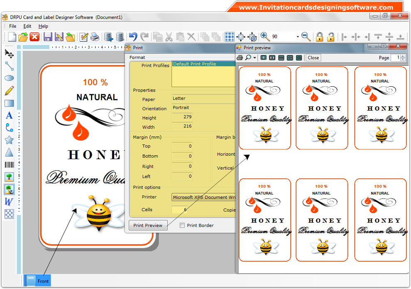
Task: Select the Text tool
Action: click(9, 115)
